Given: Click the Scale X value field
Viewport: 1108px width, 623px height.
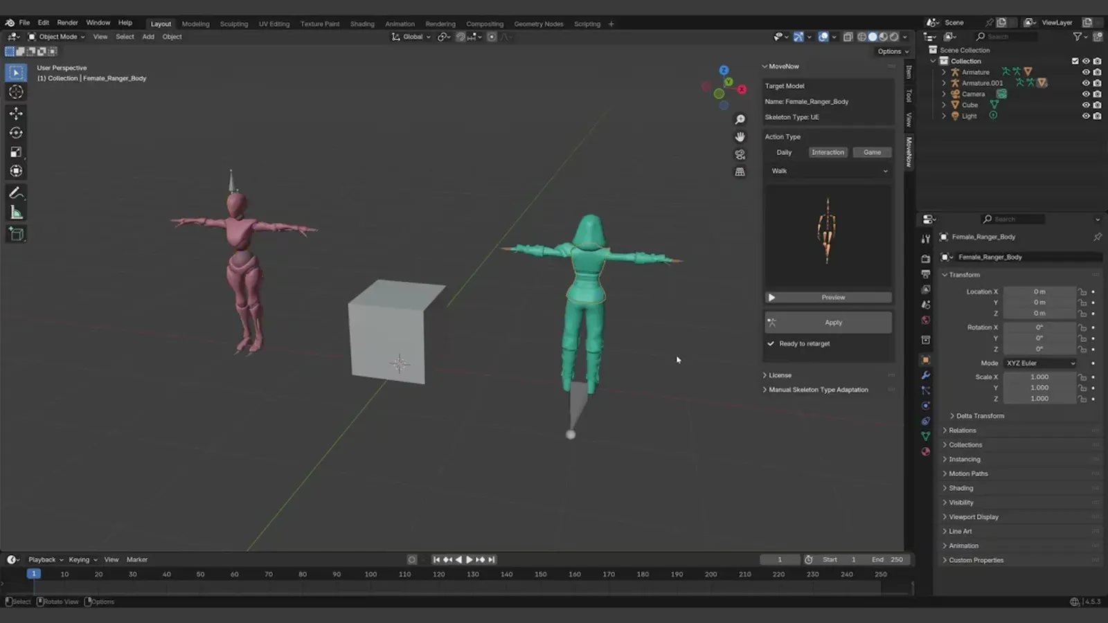Looking at the screenshot, I should point(1039,377).
